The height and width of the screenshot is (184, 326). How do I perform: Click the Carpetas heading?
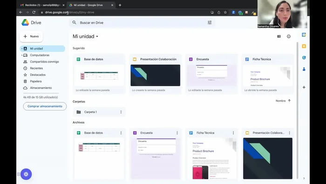coord(79,102)
